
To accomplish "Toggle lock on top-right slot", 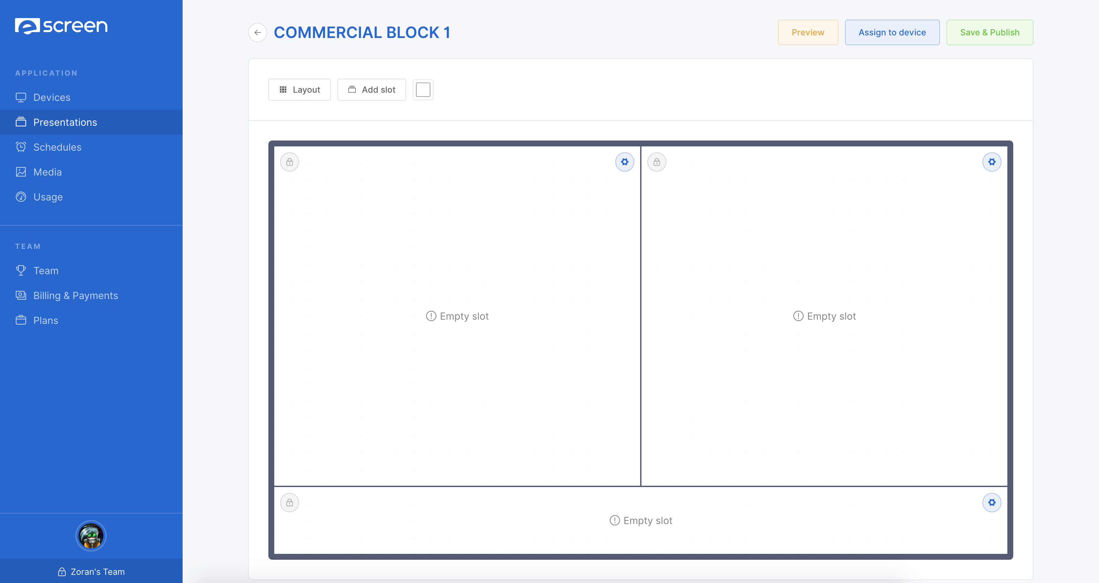I will pyautogui.click(x=657, y=162).
